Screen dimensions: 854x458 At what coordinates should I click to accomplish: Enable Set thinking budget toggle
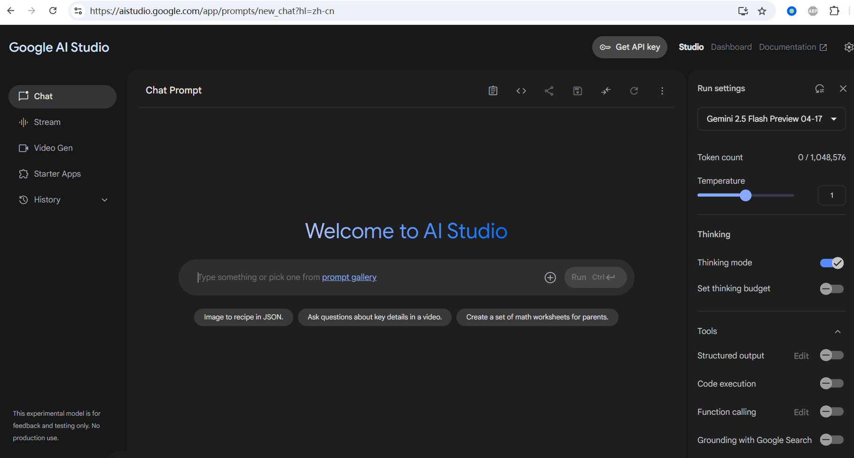(x=831, y=288)
